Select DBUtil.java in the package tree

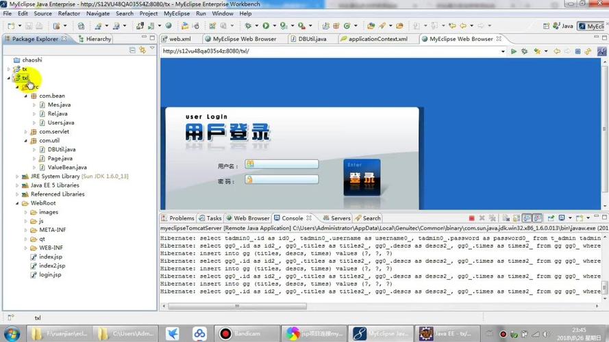click(62, 150)
